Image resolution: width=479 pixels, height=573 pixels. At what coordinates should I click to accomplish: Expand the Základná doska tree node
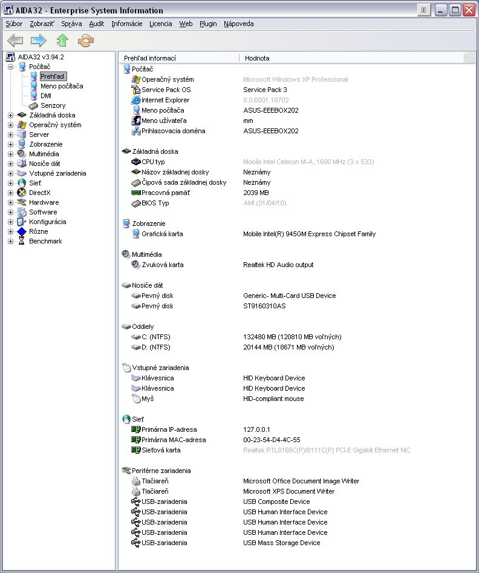[10, 115]
